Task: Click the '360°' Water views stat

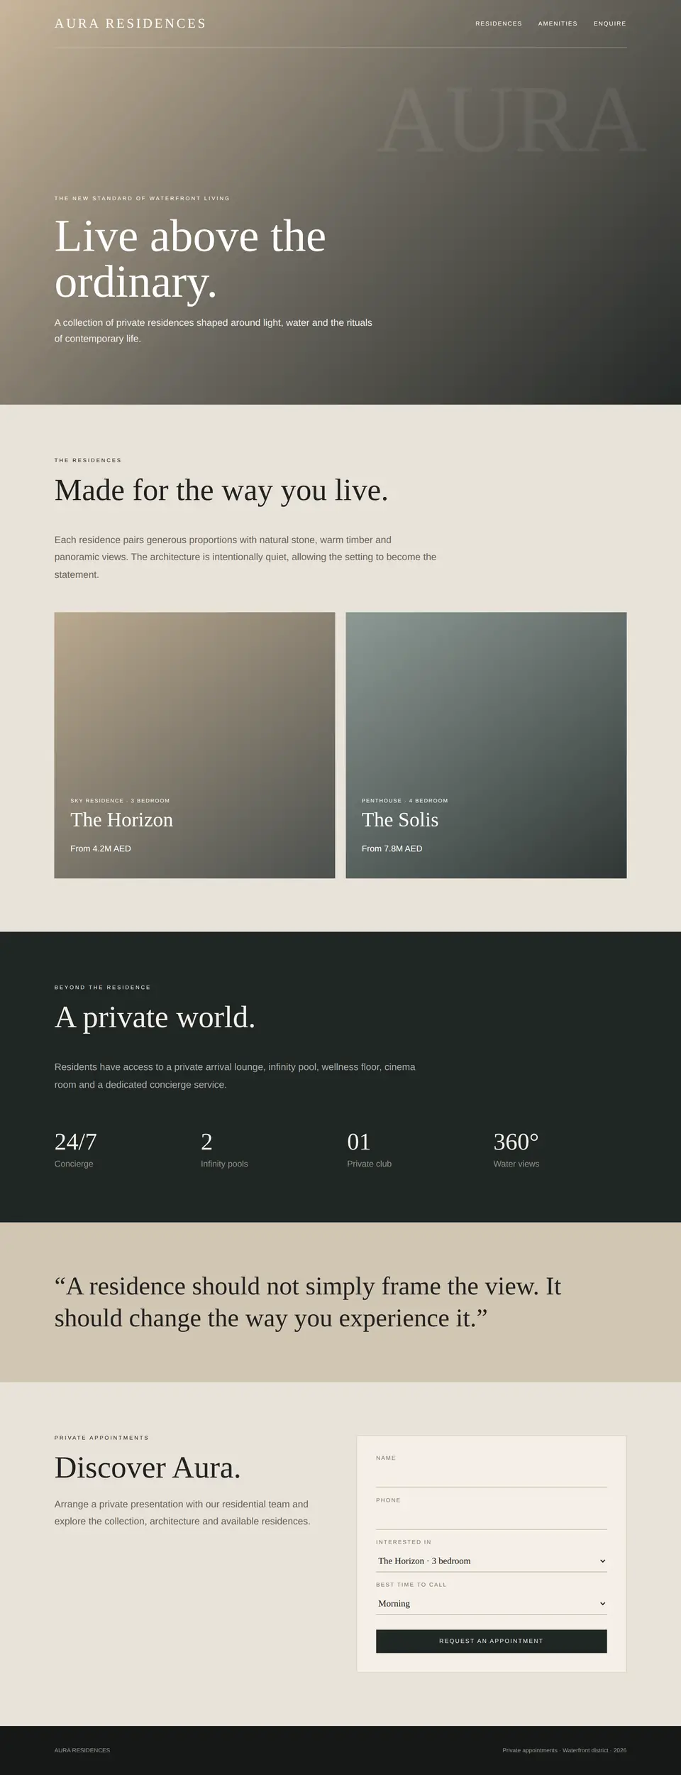Action: coord(516,1142)
